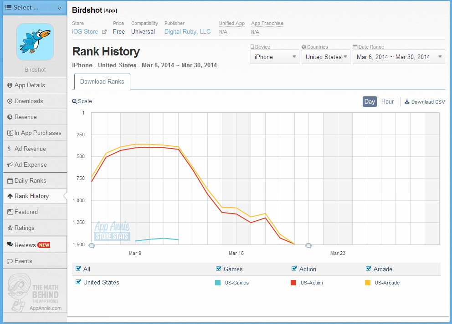The width and height of the screenshot is (452, 324).
Task: Open the Daily Ranks section
Action: (x=35, y=180)
